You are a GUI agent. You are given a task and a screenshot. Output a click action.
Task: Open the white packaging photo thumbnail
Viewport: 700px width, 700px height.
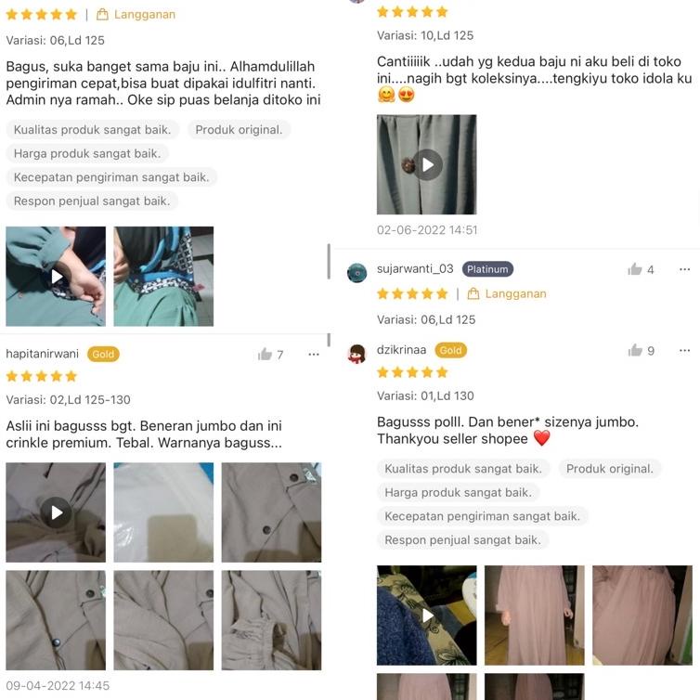163,512
